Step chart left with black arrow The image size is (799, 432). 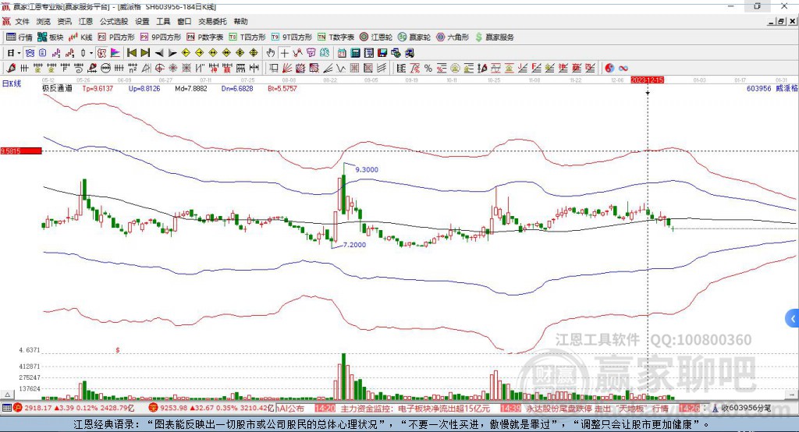pos(159,53)
